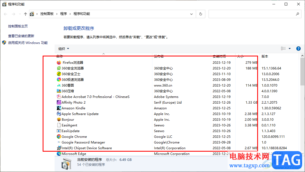Select the Firefox浏览器 row
The height and width of the screenshot is (172, 305).
click(177, 63)
